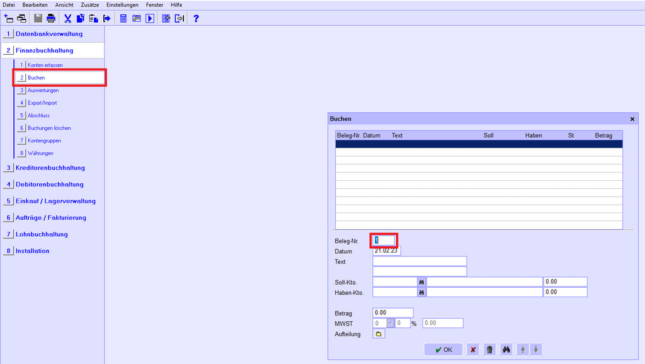Image resolution: width=645 pixels, height=364 pixels.
Task: Click the blue question mark help icon
Action: pos(196,18)
